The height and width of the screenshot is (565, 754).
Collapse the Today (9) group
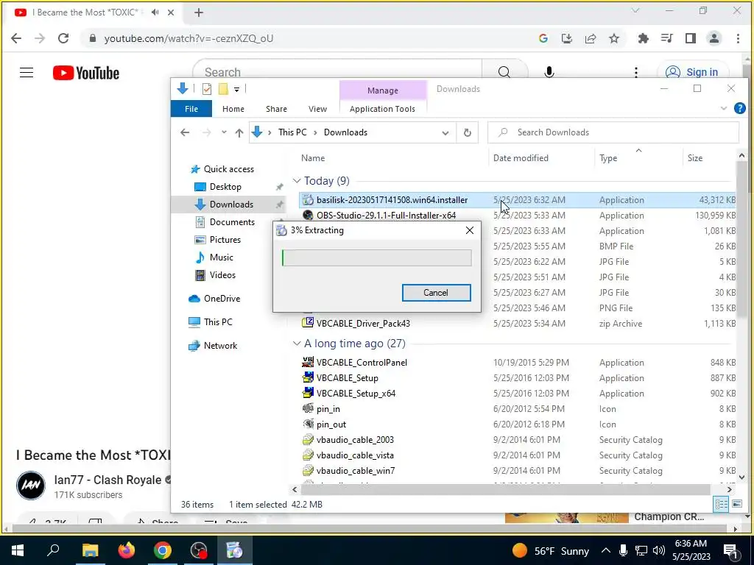[296, 181]
